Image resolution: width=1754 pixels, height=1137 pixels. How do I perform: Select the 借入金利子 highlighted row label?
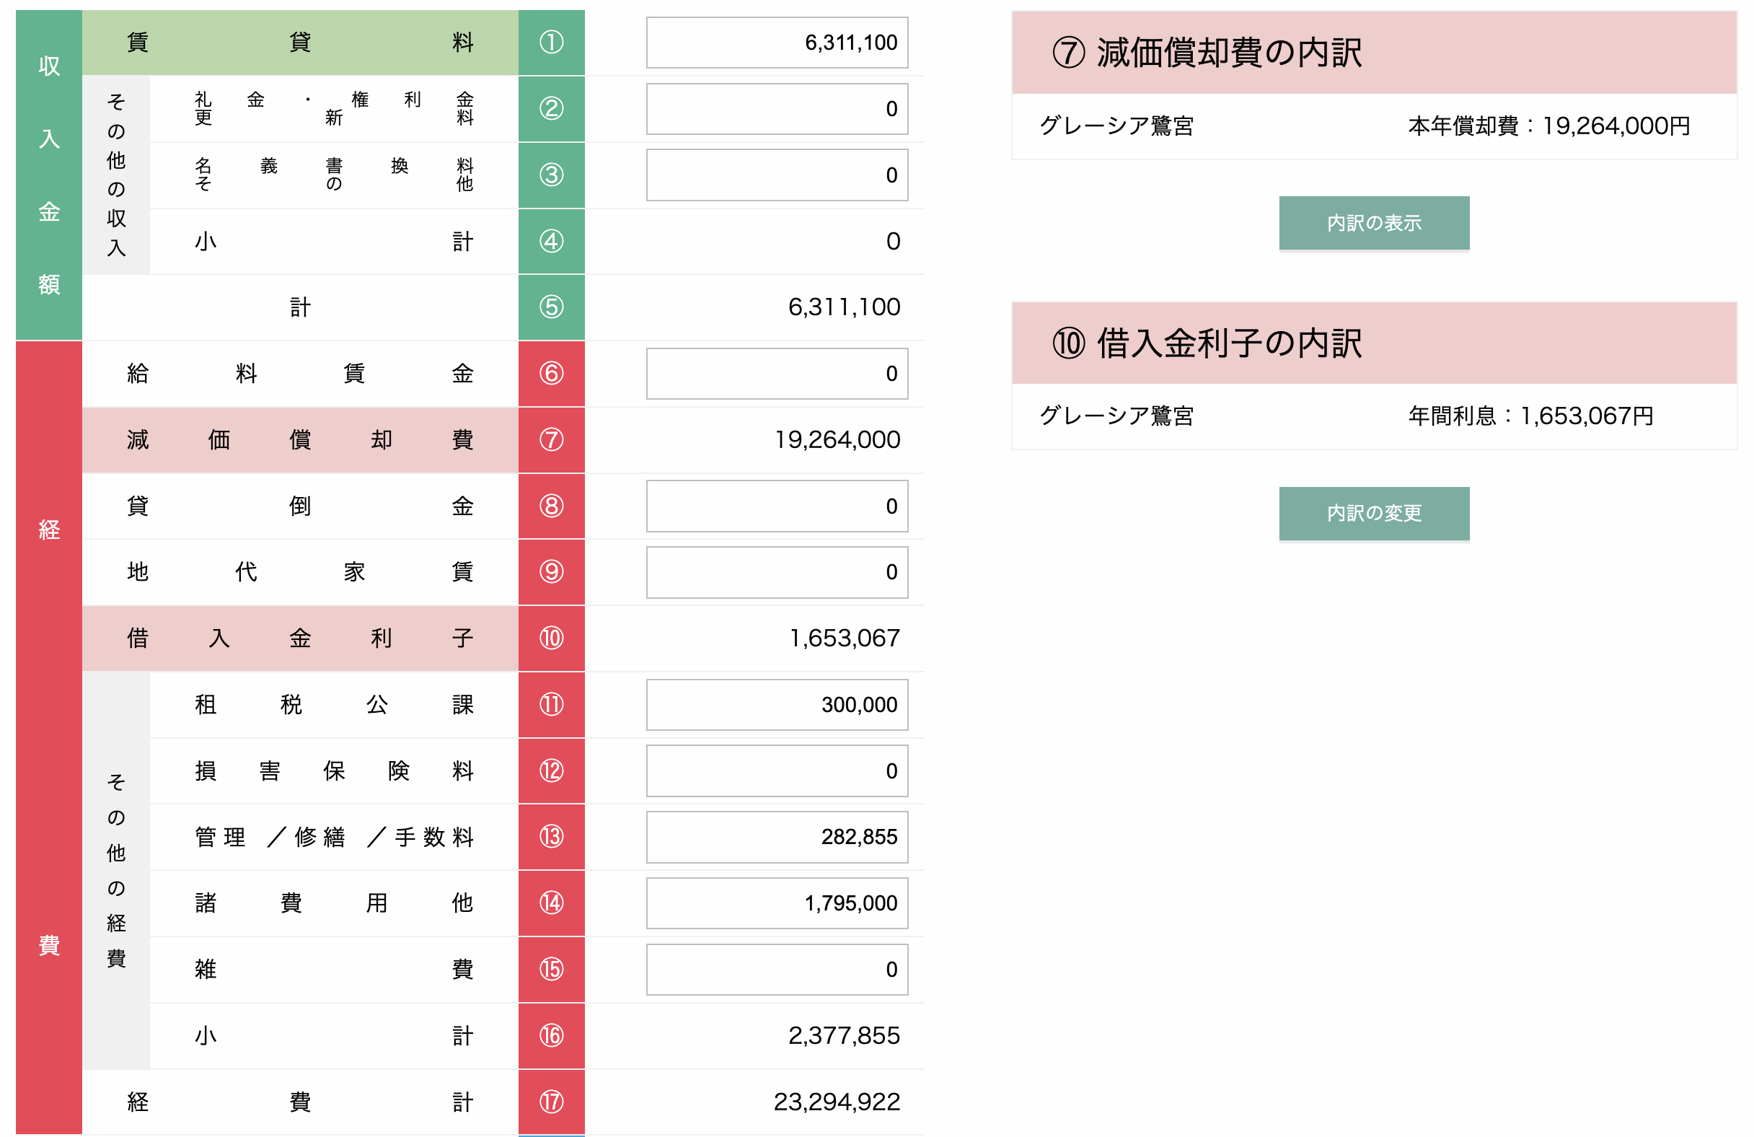300,638
